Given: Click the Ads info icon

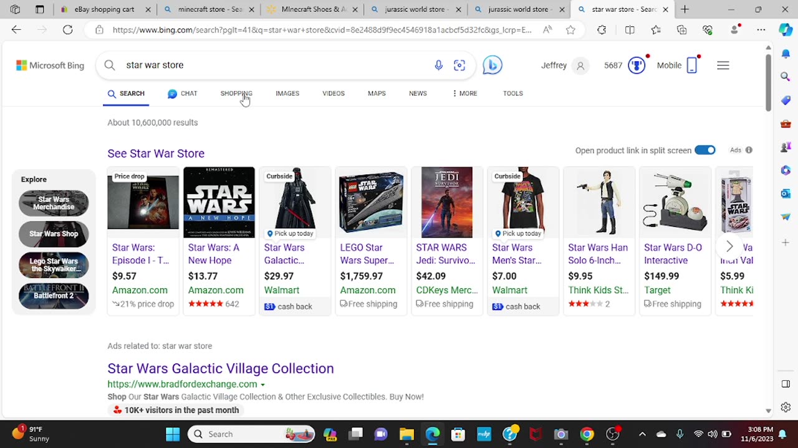Looking at the screenshot, I should point(749,150).
